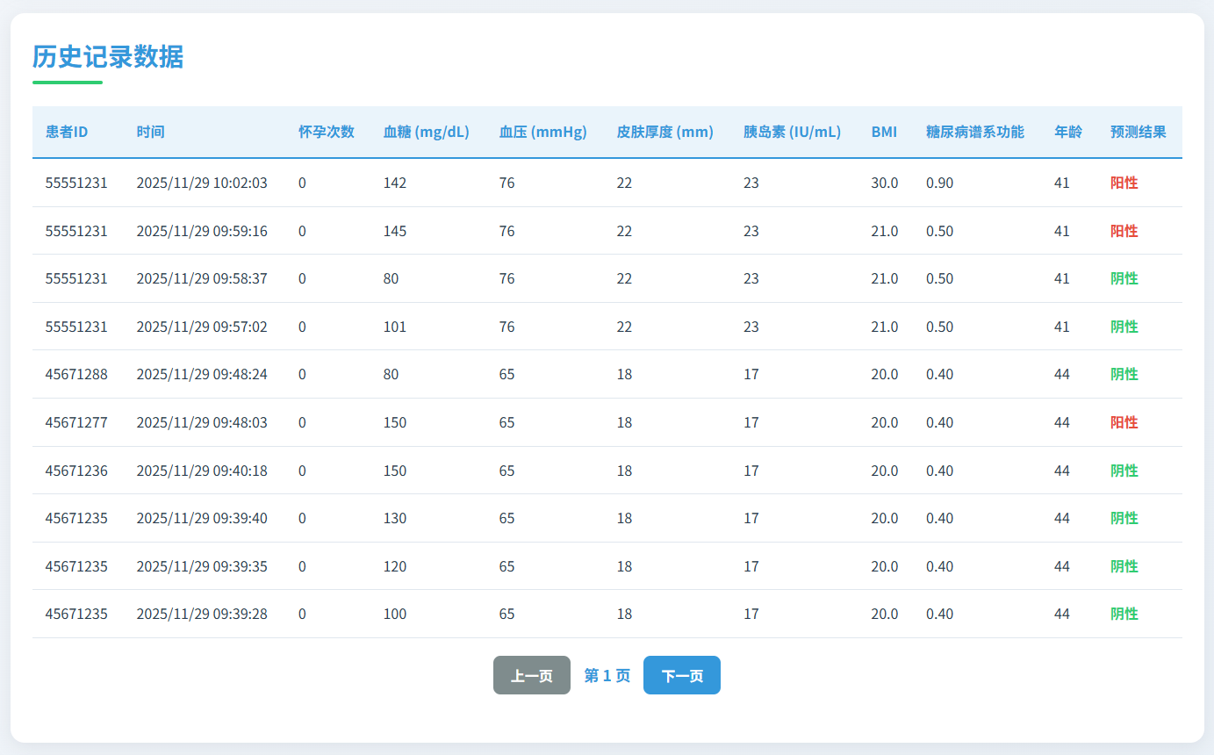Screen dimensions: 1214x755
Task: Click the blood glucose value 145
Action: click(x=395, y=231)
